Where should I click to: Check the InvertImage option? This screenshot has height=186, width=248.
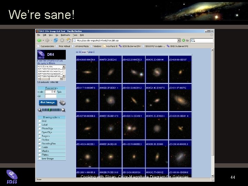click(x=40, y=158)
